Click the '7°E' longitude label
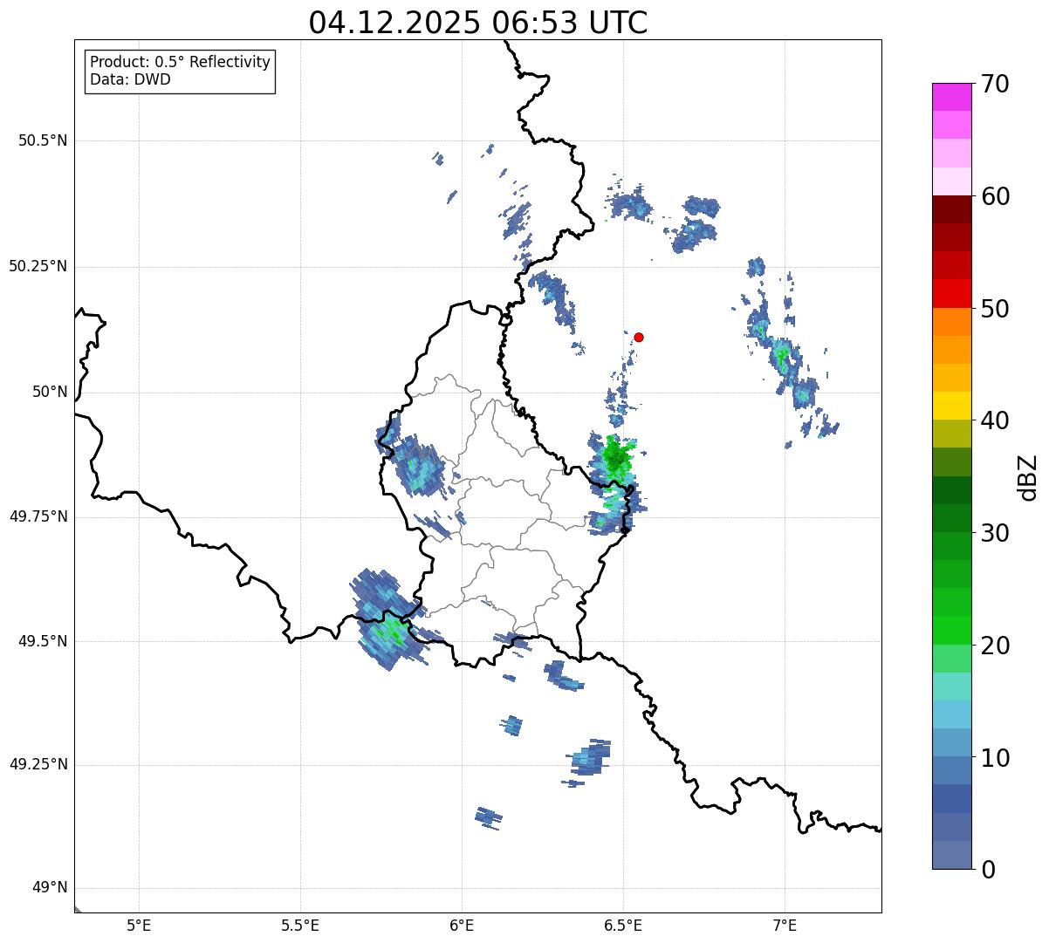The image size is (1049, 943). [x=785, y=925]
